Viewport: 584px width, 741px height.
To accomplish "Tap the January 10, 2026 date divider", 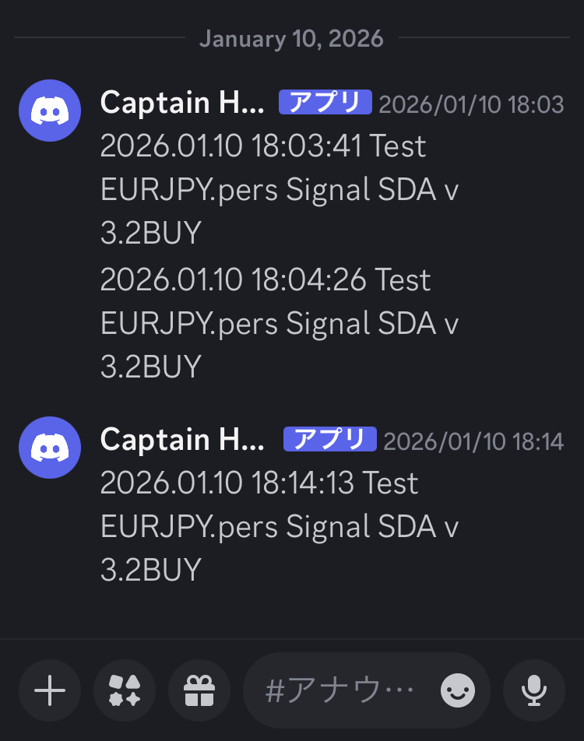I will coord(291,38).
